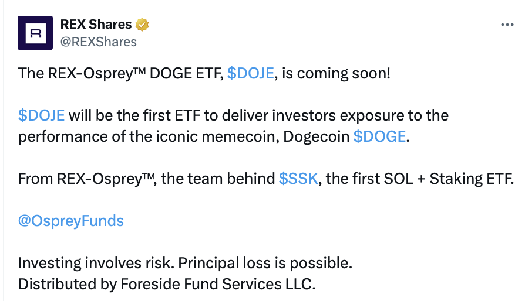Click 'From REX-Osprey™, the team behind' text
The height and width of the screenshot is (301, 525).
pyautogui.click(x=146, y=178)
